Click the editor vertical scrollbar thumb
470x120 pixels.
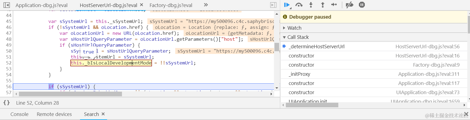pyautogui.click(x=277, y=47)
